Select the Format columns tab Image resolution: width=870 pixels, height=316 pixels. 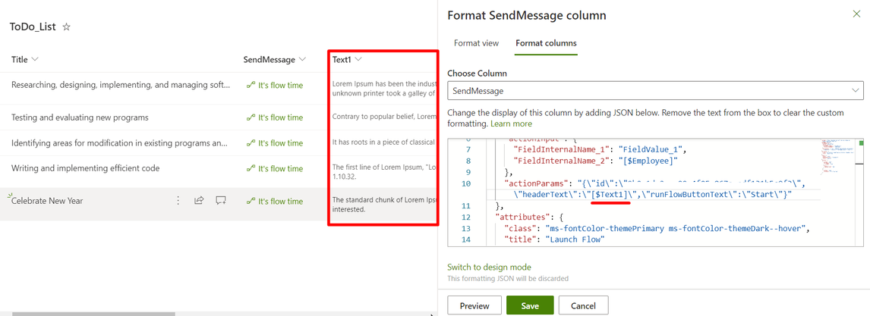click(546, 43)
